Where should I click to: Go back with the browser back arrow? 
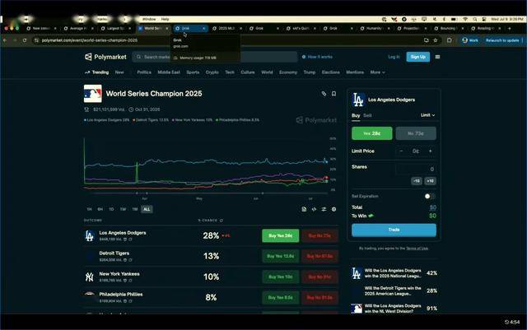(5, 40)
